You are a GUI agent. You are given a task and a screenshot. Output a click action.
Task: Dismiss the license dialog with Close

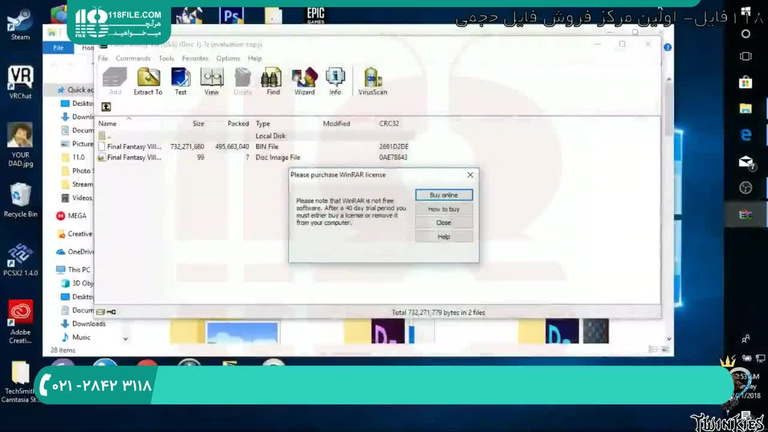coord(443,223)
